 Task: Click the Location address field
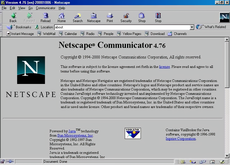(x=122, y=27)
